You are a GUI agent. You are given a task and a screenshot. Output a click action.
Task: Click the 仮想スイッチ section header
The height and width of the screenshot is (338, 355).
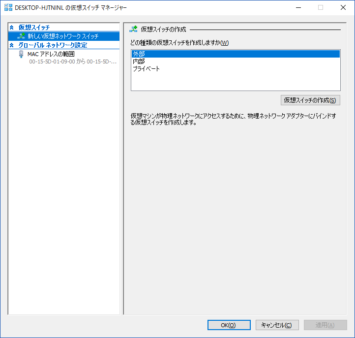[x=34, y=28]
